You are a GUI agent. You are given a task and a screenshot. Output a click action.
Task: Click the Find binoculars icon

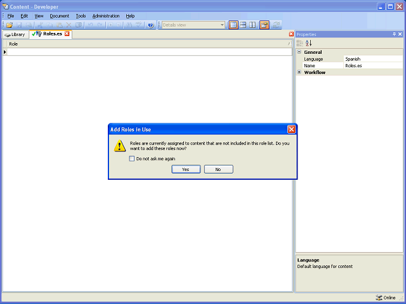click(x=129, y=25)
